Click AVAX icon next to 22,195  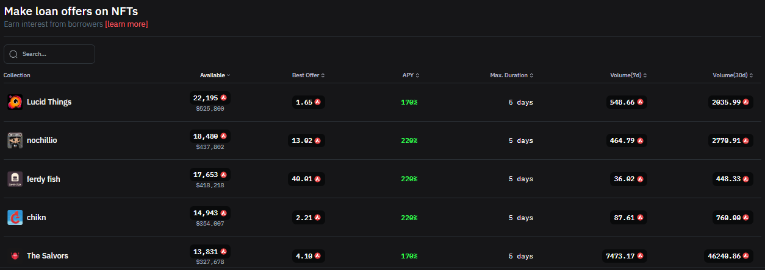click(x=224, y=98)
